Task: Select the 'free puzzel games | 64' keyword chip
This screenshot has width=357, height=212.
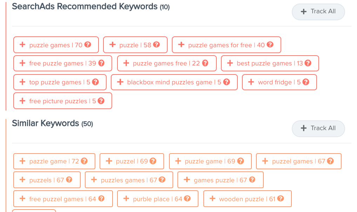Action: point(63,199)
